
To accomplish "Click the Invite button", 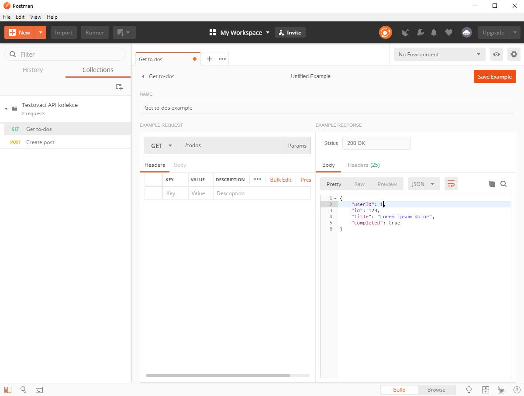I will point(290,33).
